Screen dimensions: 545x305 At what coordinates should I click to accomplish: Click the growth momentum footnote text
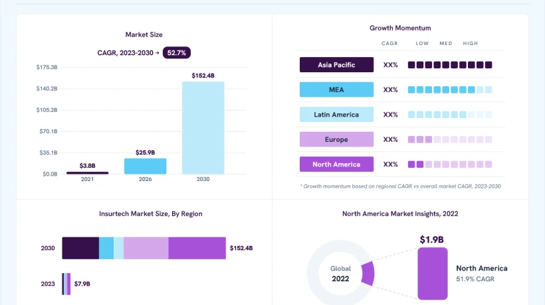click(x=400, y=186)
